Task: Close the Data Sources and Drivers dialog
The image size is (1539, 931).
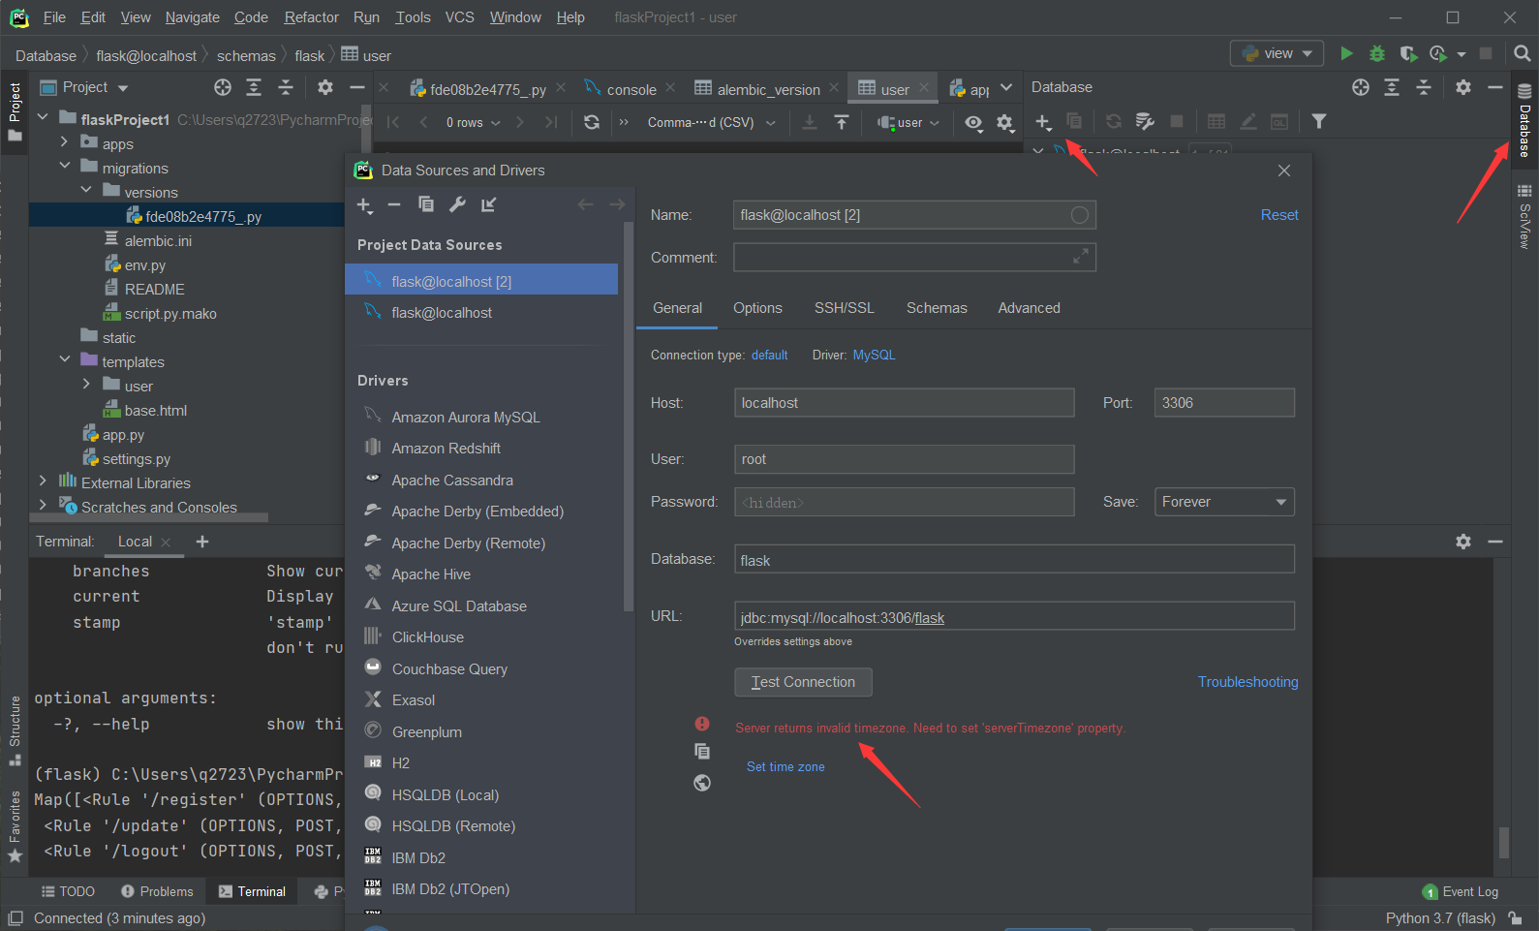Action: [1284, 171]
